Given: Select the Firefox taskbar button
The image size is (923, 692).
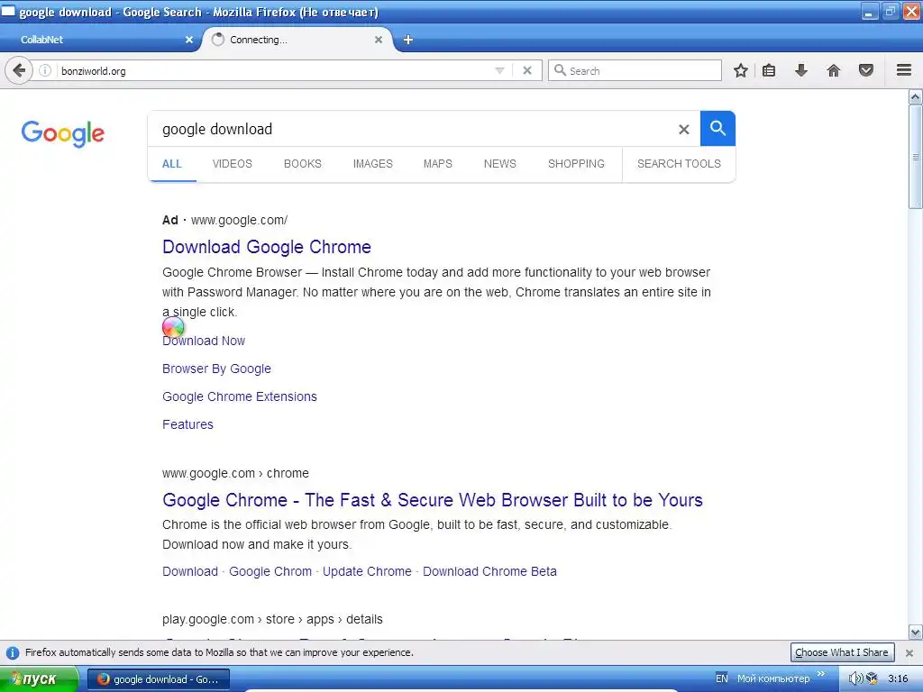Looking at the screenshot, I should tap(159, 679).
